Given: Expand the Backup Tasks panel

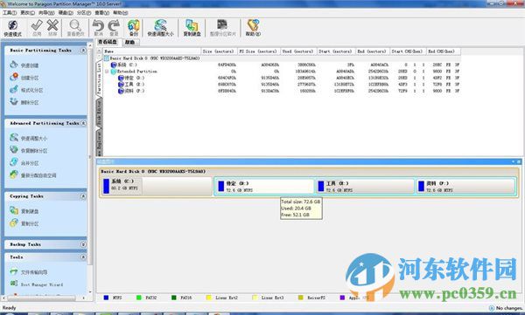Looking at the screenshot, I should tap(83, 244).
